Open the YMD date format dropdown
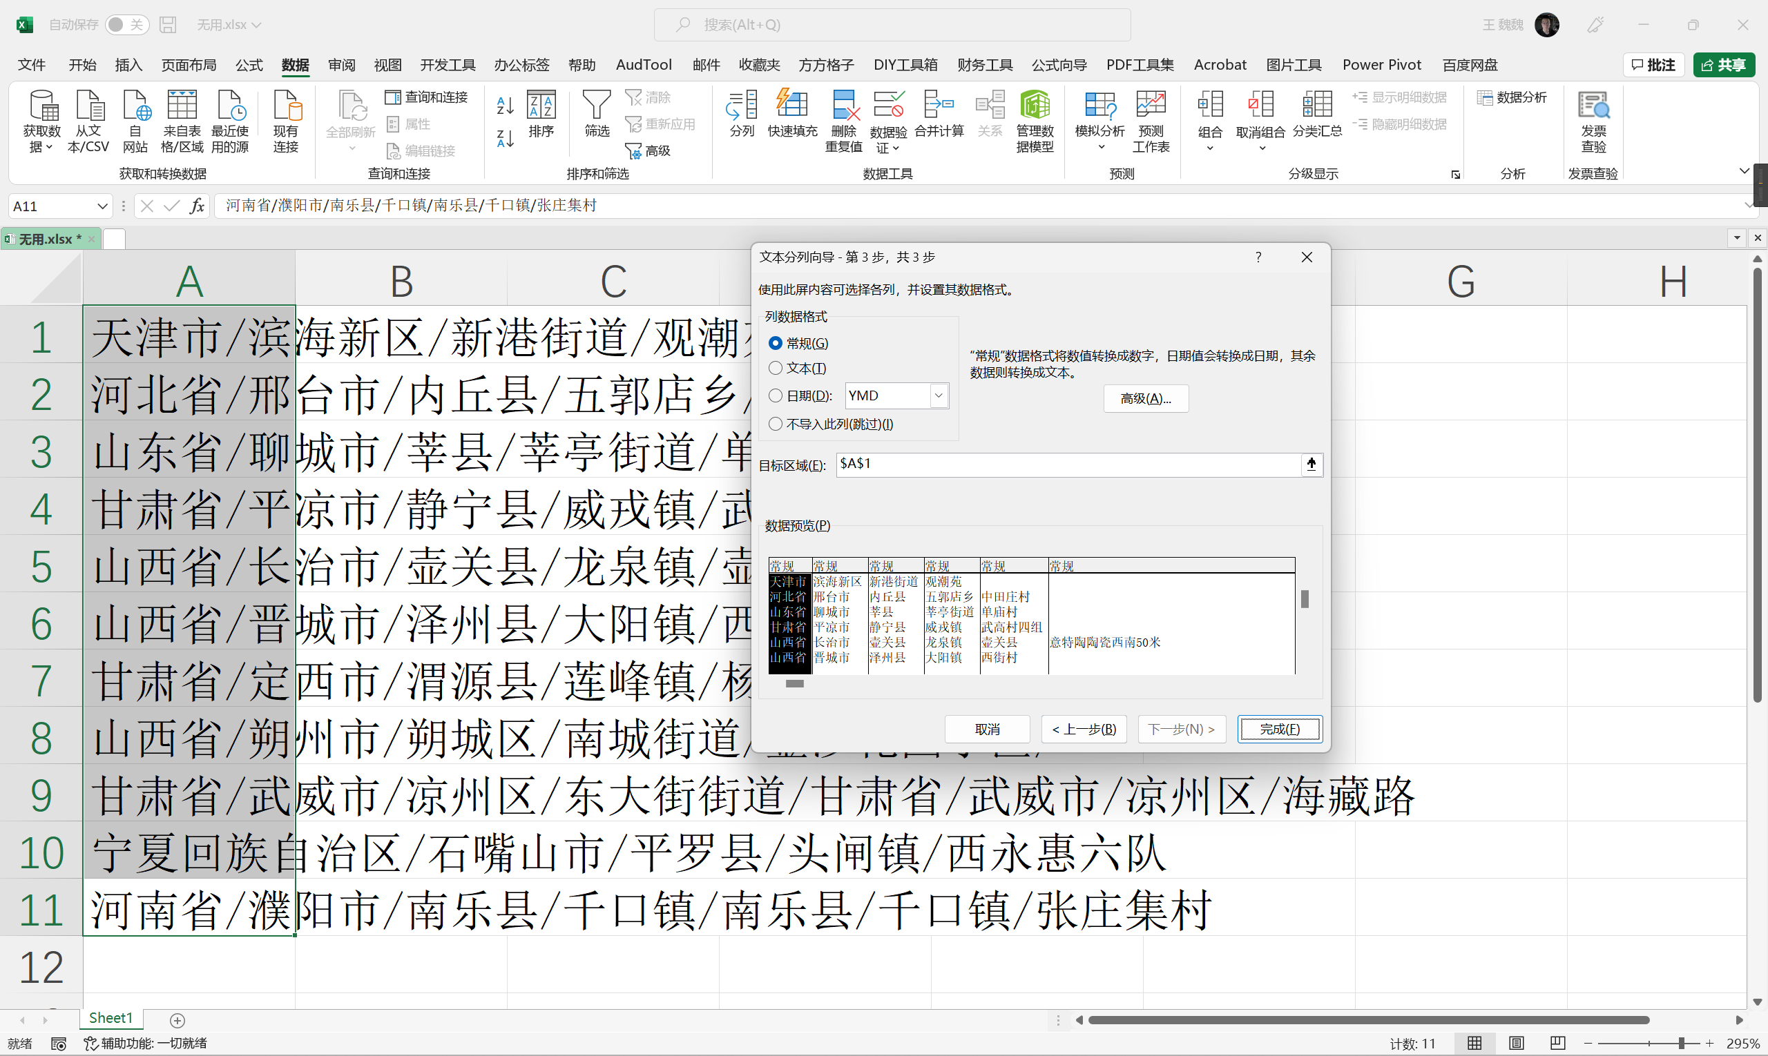 (939, 395)
